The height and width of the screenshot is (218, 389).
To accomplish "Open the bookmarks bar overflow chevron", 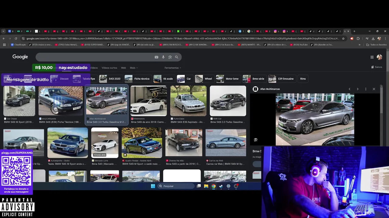I will pos(360,45).
